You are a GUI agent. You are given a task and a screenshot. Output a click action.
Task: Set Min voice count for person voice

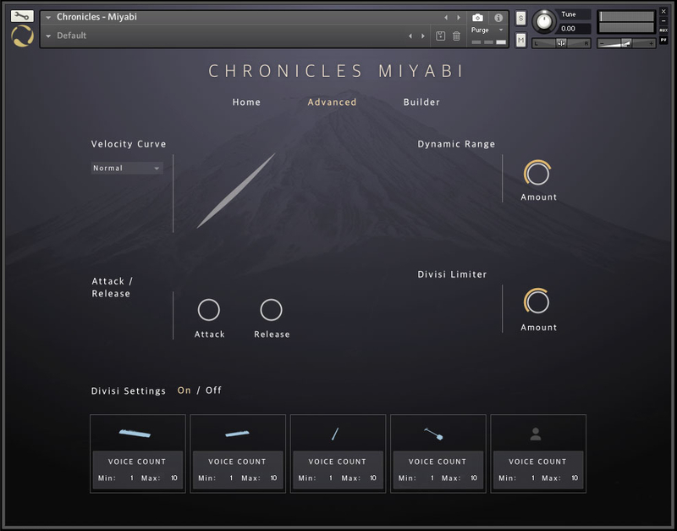533,478
